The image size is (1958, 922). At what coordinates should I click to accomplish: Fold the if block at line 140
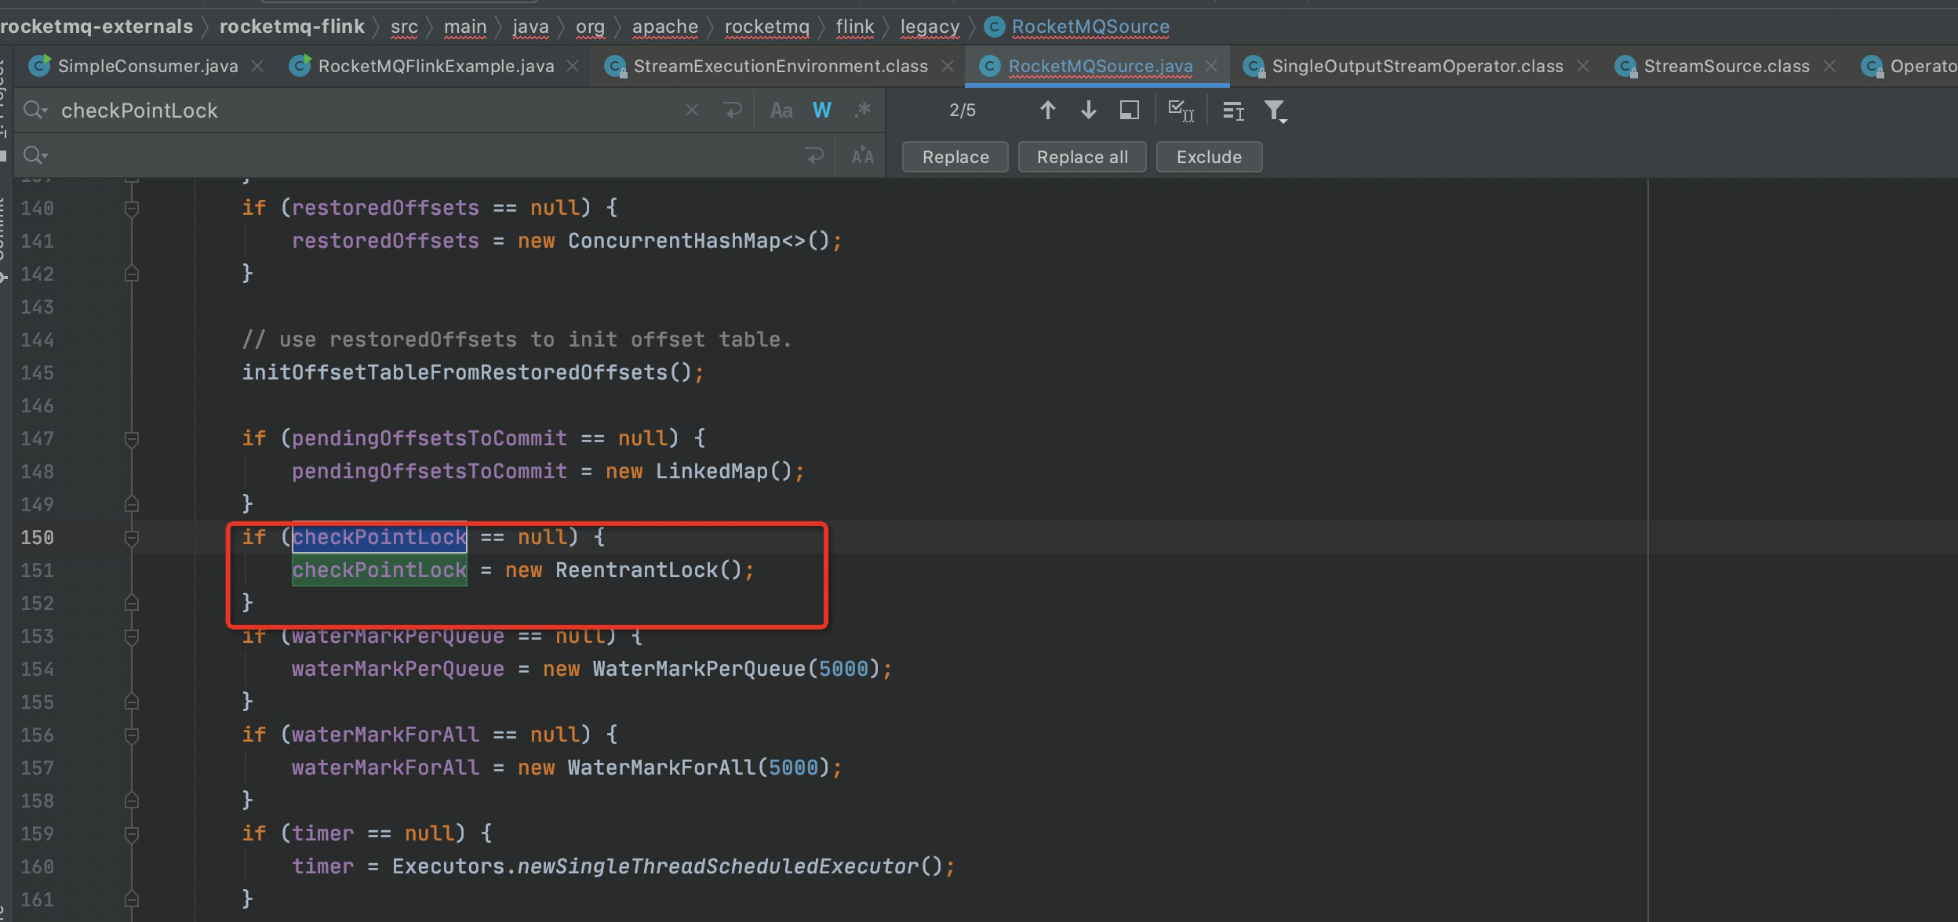[132, 209]
